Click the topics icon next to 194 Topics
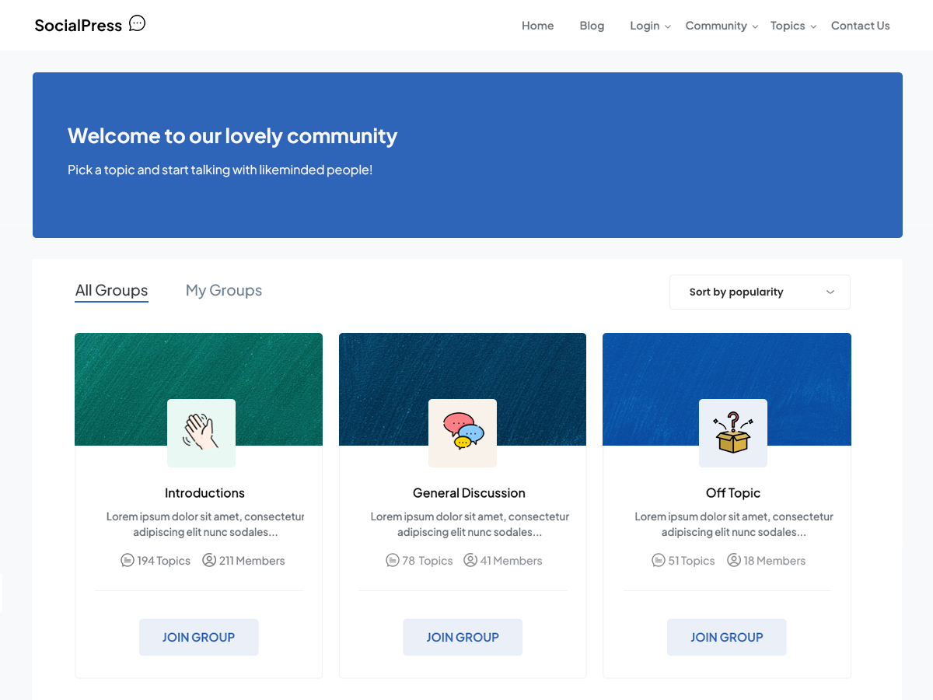The height and width of the screenshot is (700, 933). (x=128, y=560)
